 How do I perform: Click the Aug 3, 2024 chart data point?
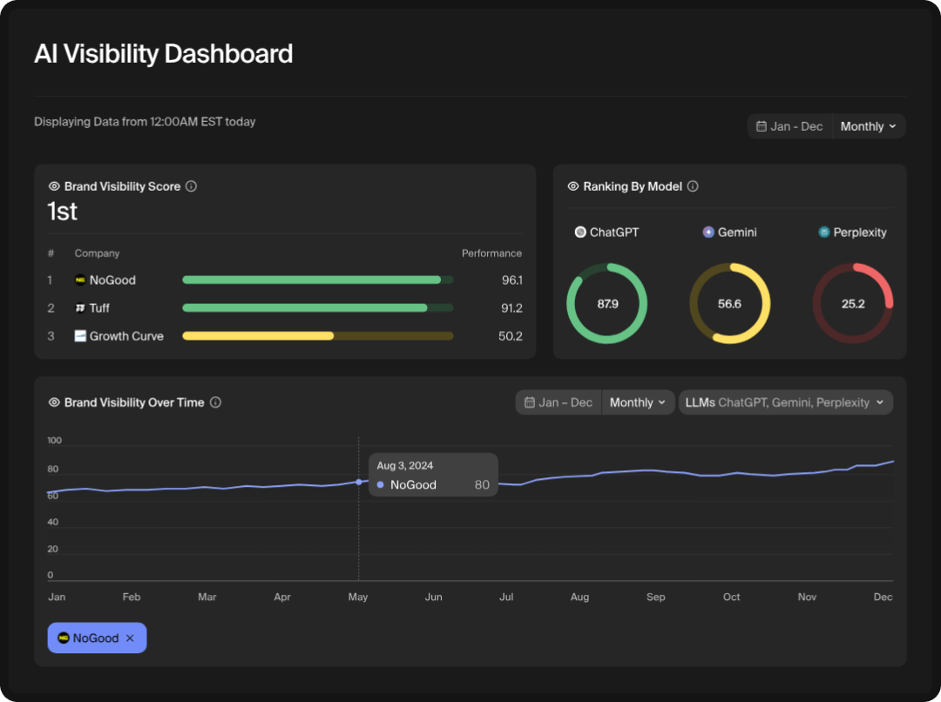click(x=359, y=482)
